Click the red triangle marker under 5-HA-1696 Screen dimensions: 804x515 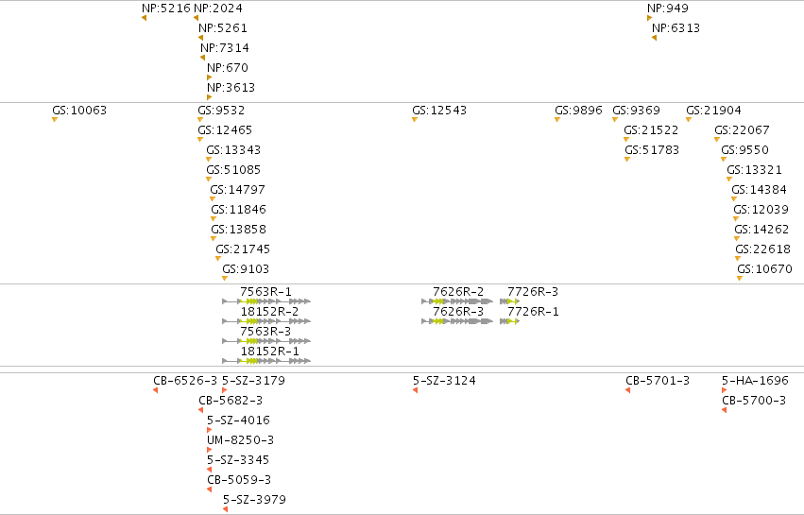click(725, 390)
